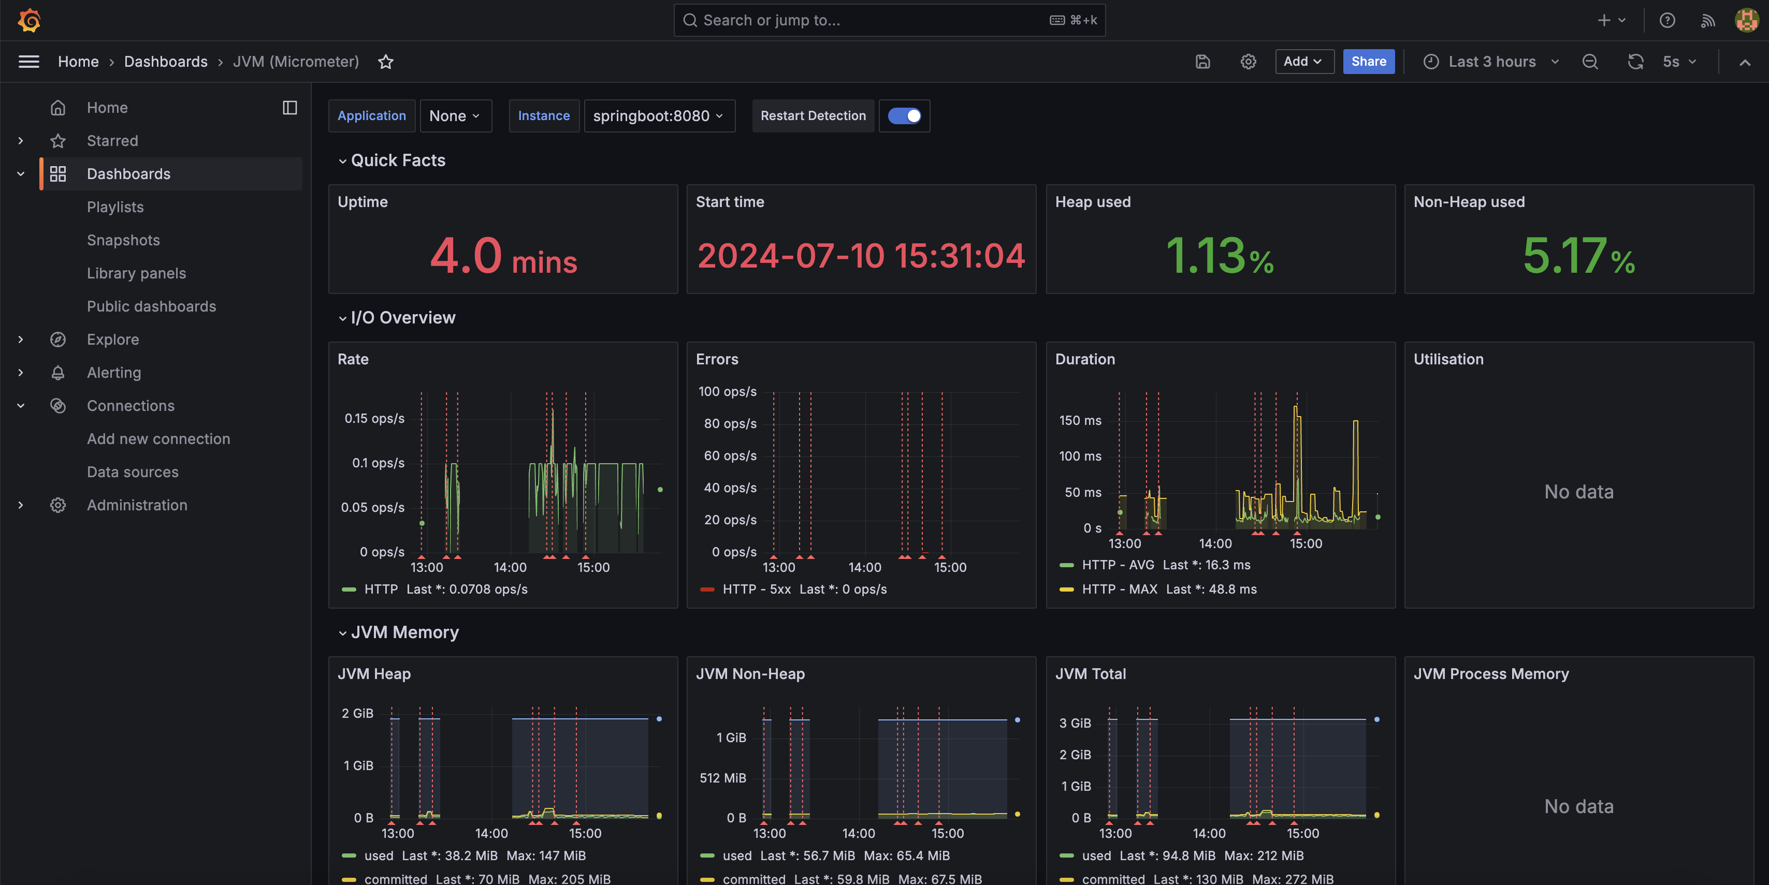
Task: Open dashboard settings gear icon
Action: (1248, 62)
